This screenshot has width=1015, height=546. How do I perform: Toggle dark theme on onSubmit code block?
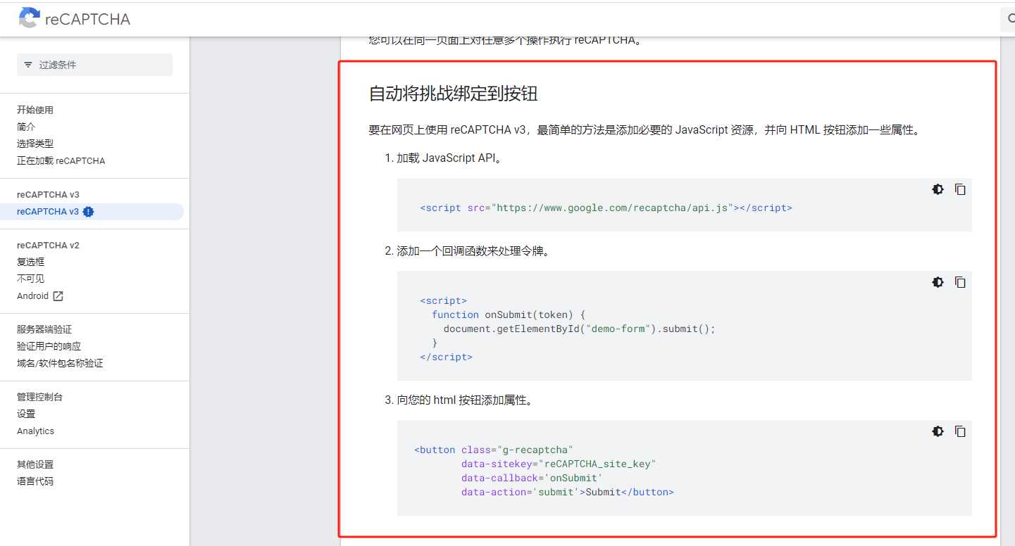pyautogui.click(x=938, y=282)
